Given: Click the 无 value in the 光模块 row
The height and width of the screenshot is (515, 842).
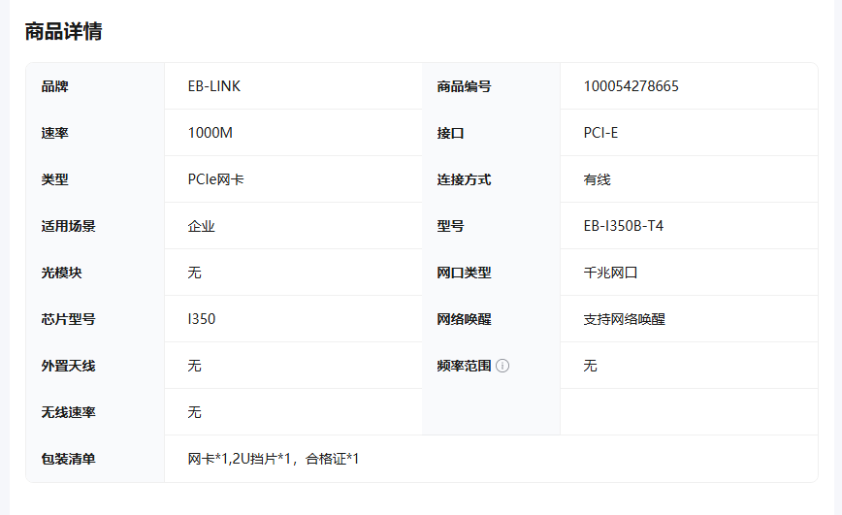Looking at the screenshot, I should tap(194, 273).
